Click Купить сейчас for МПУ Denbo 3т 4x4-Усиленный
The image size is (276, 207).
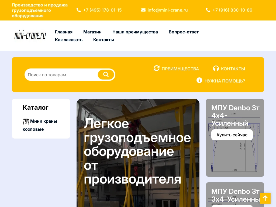tap(232, 135)
